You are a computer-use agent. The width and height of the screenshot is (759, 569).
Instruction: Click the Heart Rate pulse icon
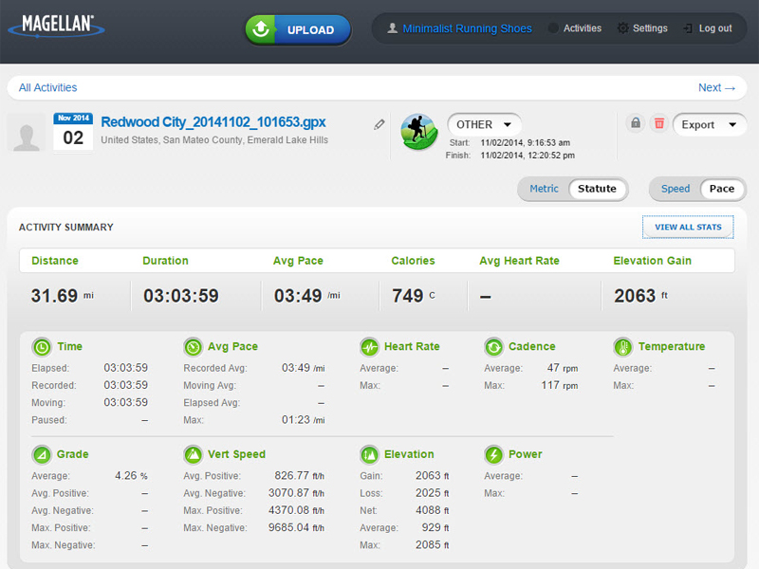coord(369,347)
